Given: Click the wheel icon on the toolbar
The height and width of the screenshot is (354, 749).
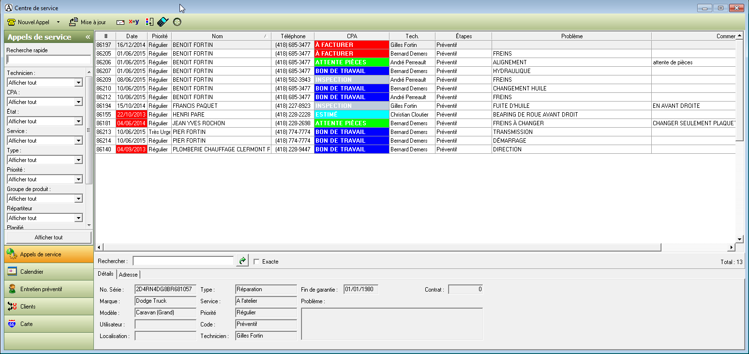Looking at the screenshot, I should [x=177, y=22].
